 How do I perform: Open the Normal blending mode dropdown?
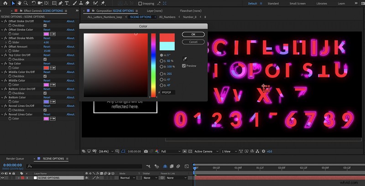click(x=127, y=178)
